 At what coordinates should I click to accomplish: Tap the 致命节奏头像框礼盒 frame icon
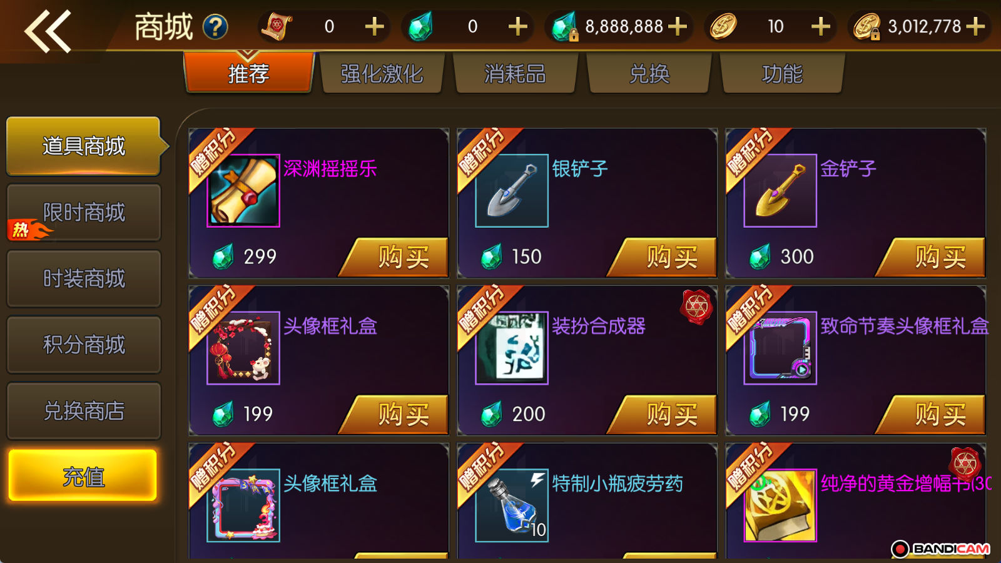coord(780,348)
